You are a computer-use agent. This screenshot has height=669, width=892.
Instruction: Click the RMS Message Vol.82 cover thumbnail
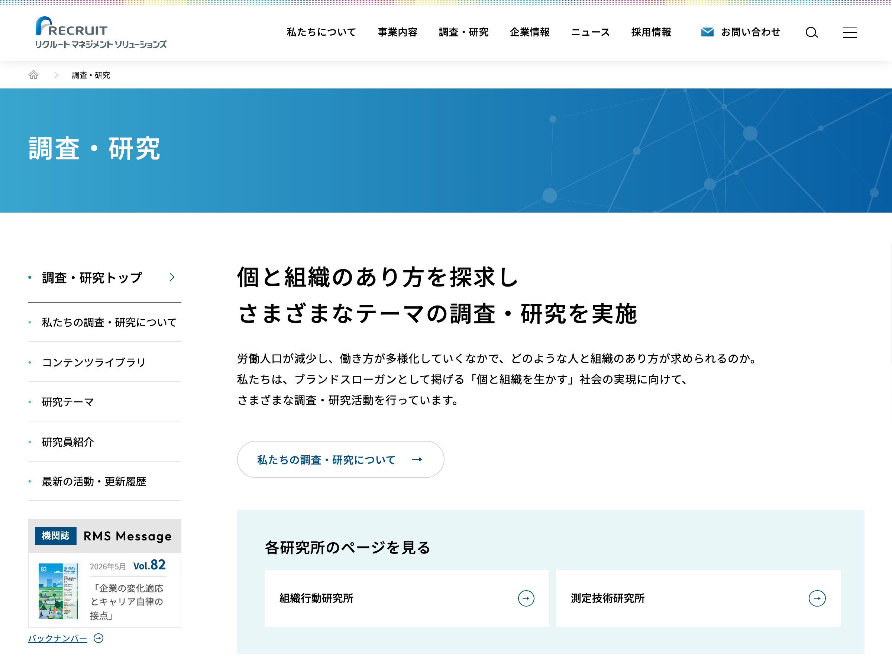point(58,591)
